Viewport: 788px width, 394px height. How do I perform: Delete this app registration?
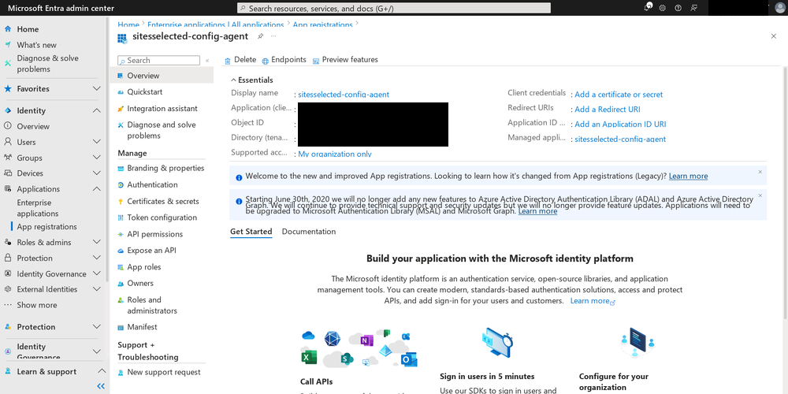point(240,60)
